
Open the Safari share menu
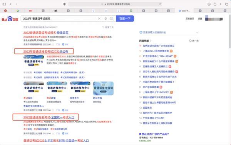pos(215,4)
